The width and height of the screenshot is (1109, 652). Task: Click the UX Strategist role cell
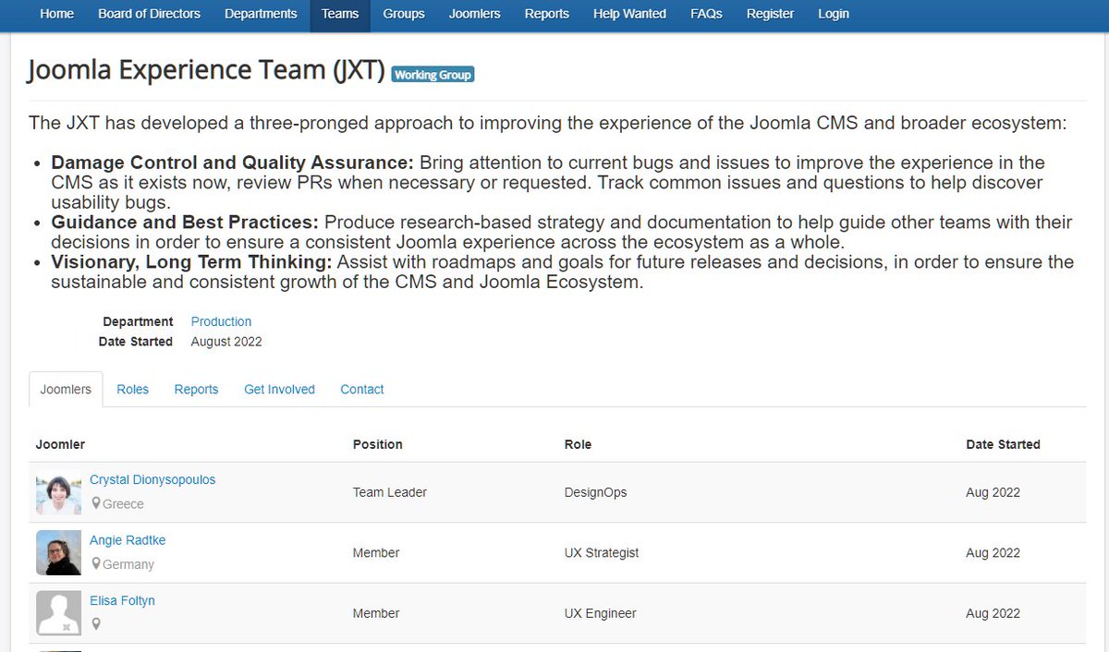(602, 553)
